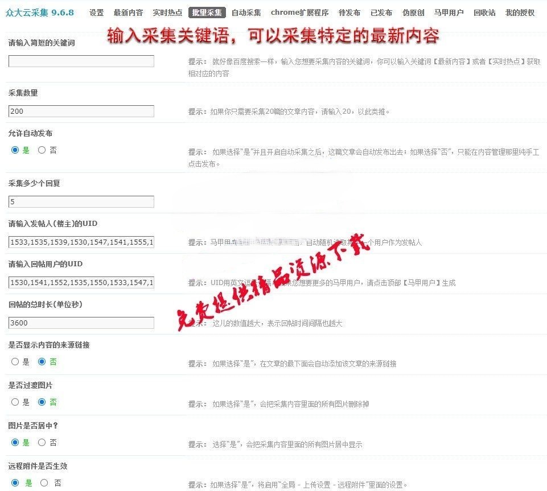
Task: Set 远程附件是否生效 to 否
Action: (x=44, y=482)
